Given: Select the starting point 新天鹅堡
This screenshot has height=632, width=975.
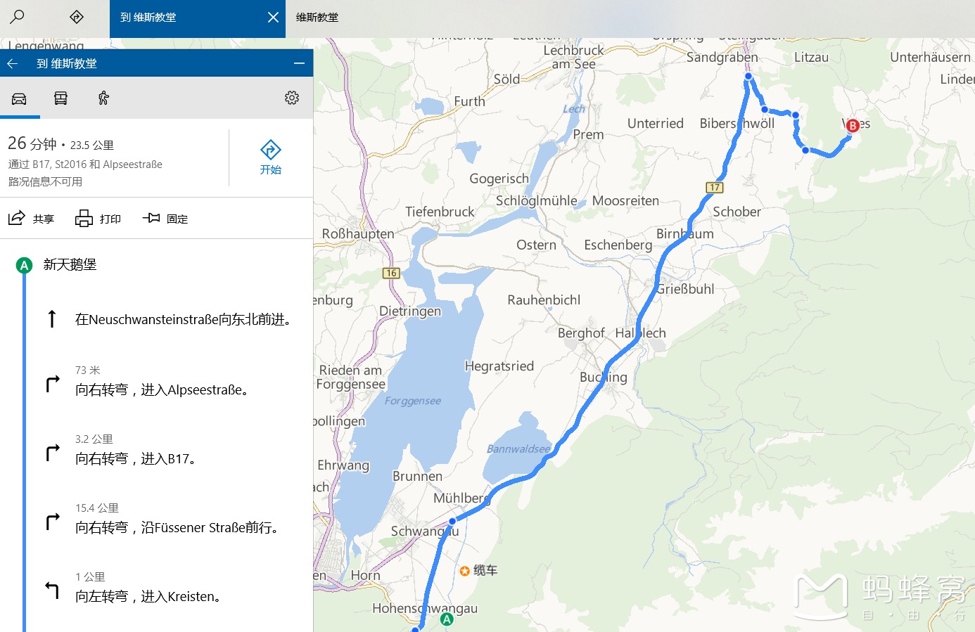Looking at the screenshot, I should coord(70,264).
